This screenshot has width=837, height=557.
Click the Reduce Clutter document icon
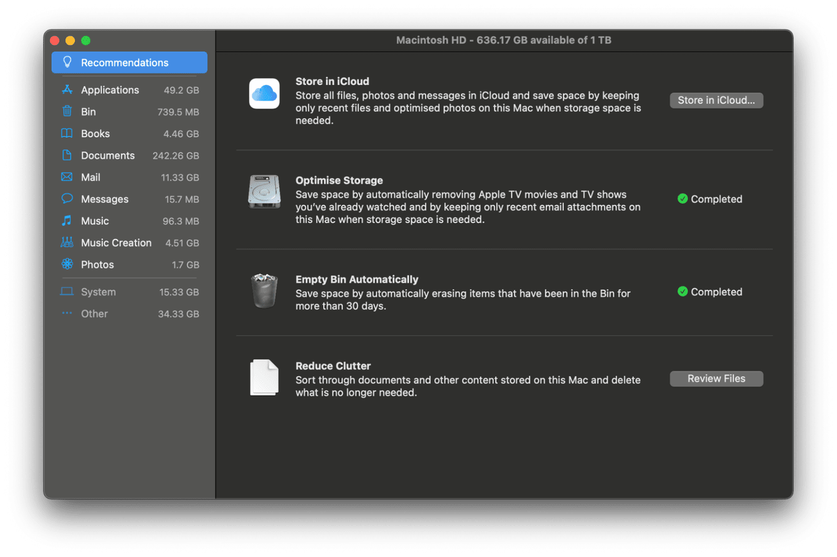point(264,377)
